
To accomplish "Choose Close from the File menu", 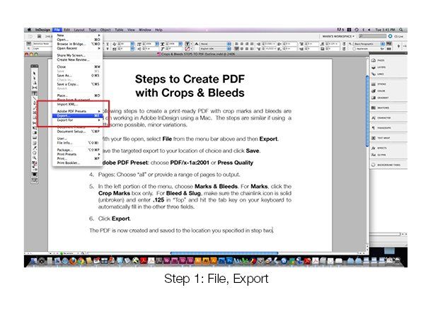I will point(78,66).
